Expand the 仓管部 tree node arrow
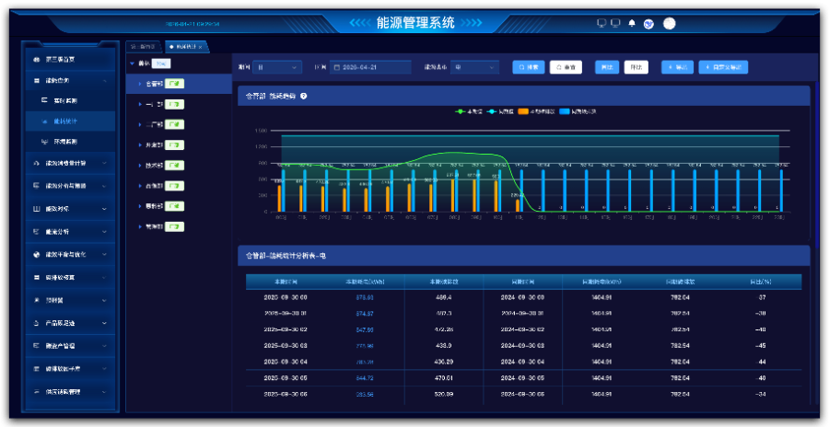Screen dimensions: 829x427 (140, 84)
